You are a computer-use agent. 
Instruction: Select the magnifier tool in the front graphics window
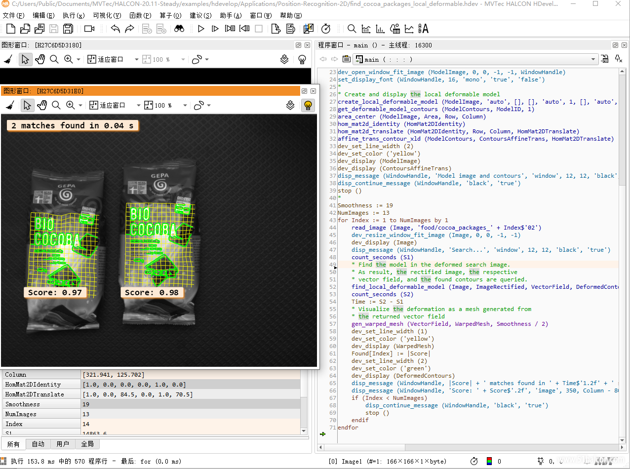[x=56, y=105]
